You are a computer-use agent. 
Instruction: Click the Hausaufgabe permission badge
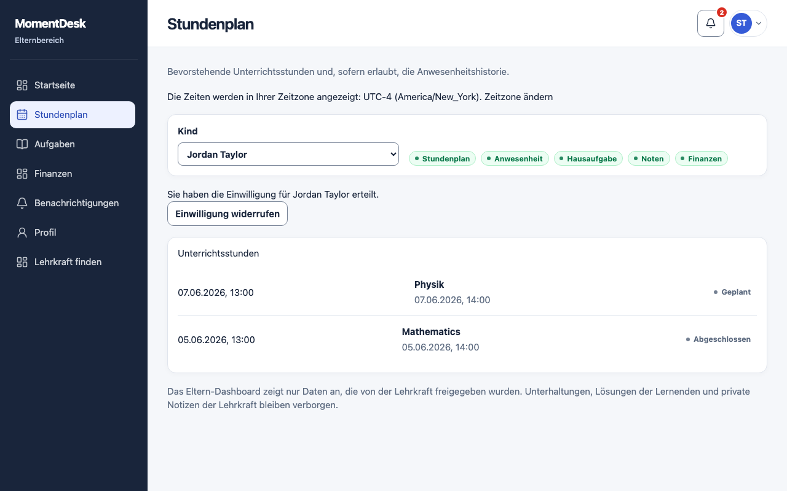[x=588, y=158]
